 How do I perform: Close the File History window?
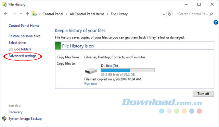(212, 4)
